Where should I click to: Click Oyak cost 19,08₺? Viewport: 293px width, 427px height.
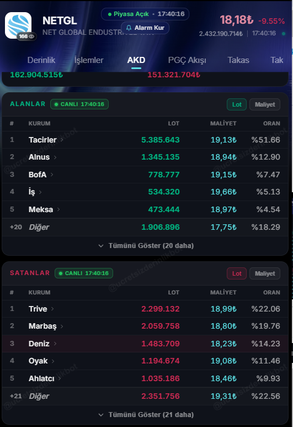coord(223,361)
